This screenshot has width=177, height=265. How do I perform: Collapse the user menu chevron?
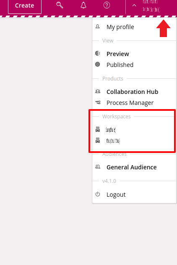[x=134, y=5]
